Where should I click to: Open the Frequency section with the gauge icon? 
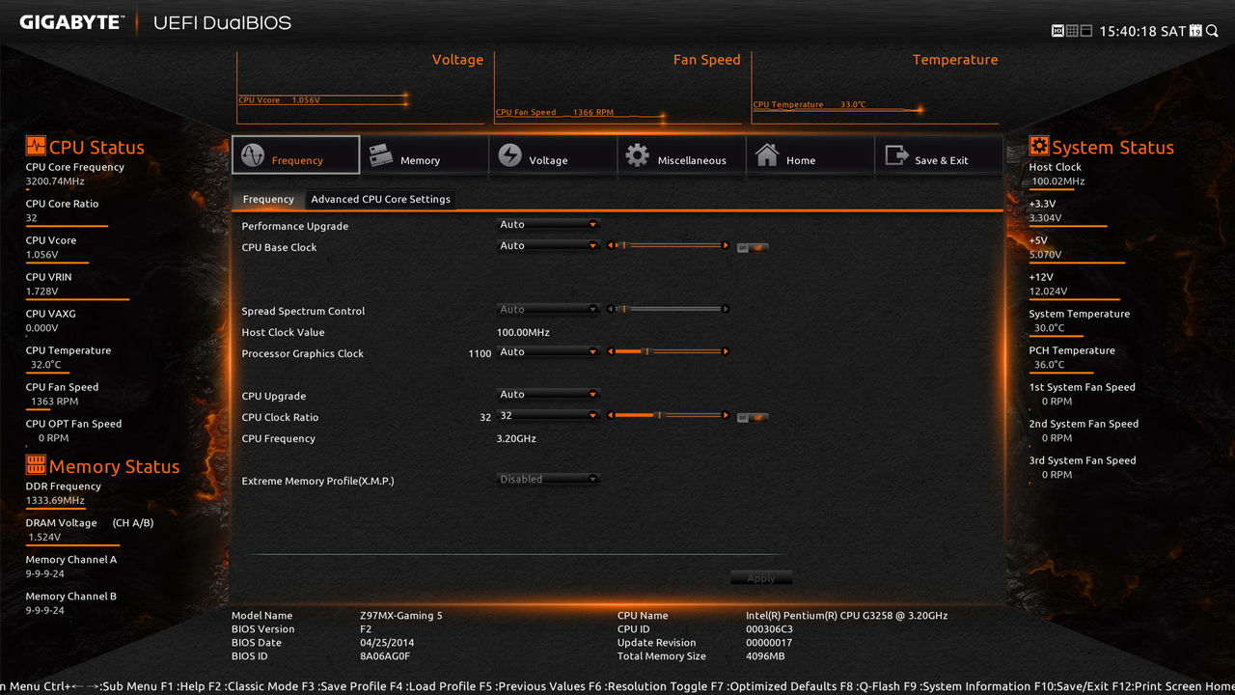tap(253, 155)
